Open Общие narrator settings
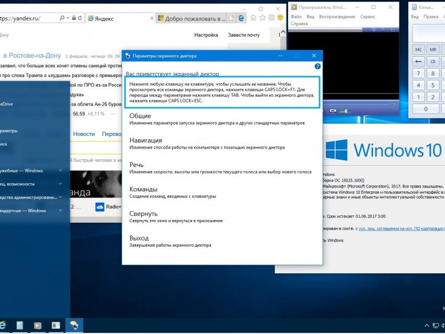 217,119
